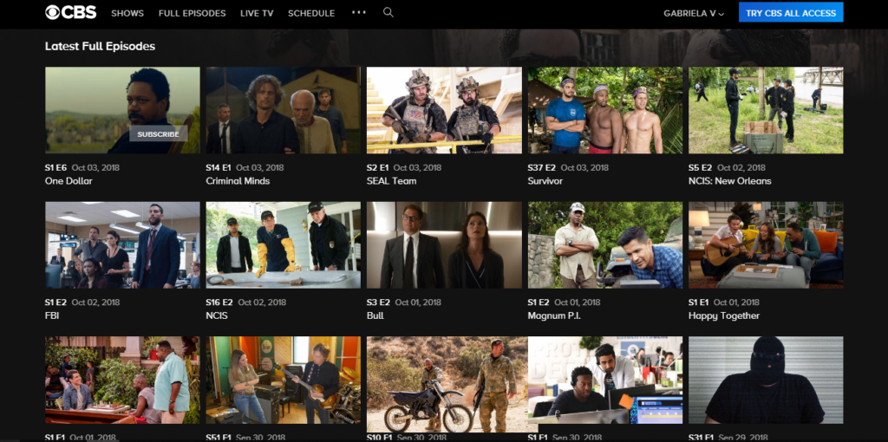Open the Happy Together episode thumbnail
888x442 pixels.
pos(766,245)
